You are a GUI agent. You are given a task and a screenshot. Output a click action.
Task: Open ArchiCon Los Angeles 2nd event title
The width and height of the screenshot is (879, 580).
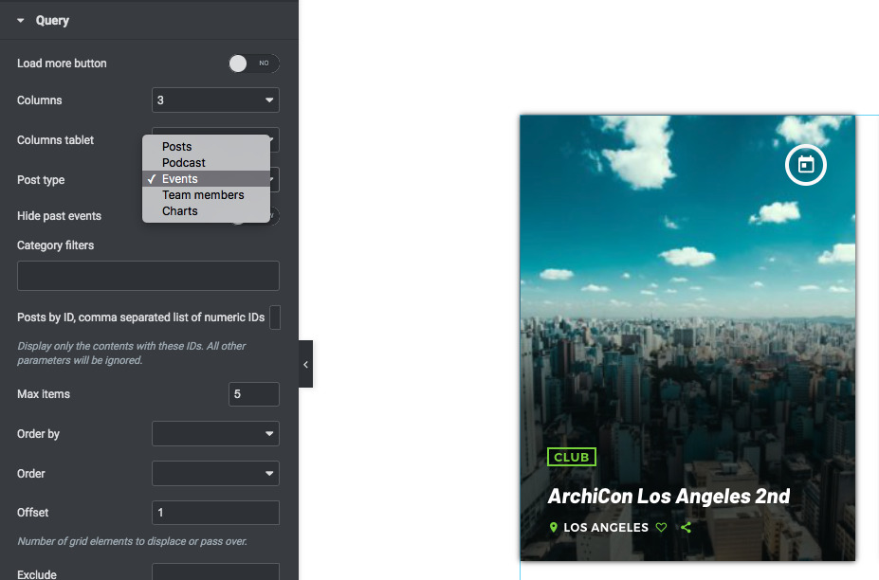[x=668, y=496]
